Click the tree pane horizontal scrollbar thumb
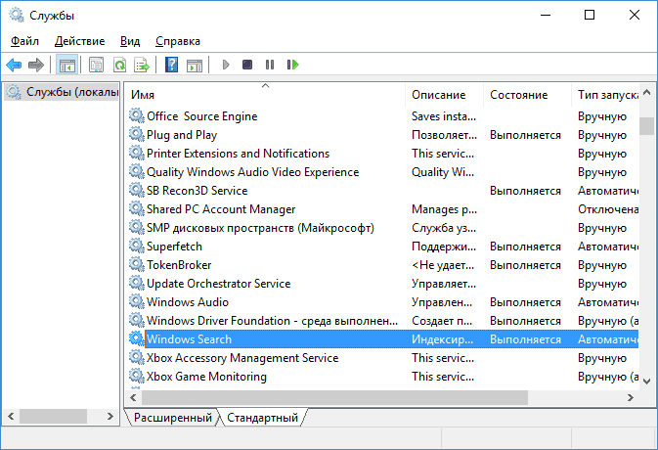Image resolution: width=658 pixels, height=450 pixels. 54,417
